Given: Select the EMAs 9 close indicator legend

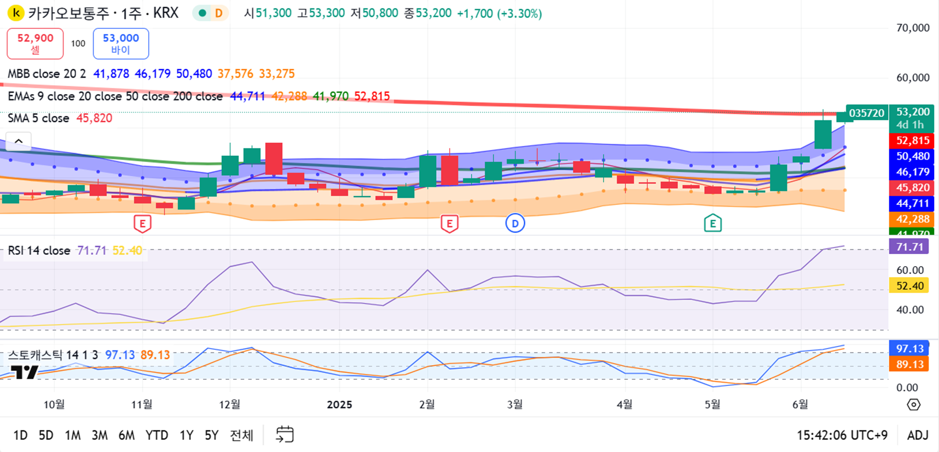Looking at the screenshot, I should tap(115, 96).
